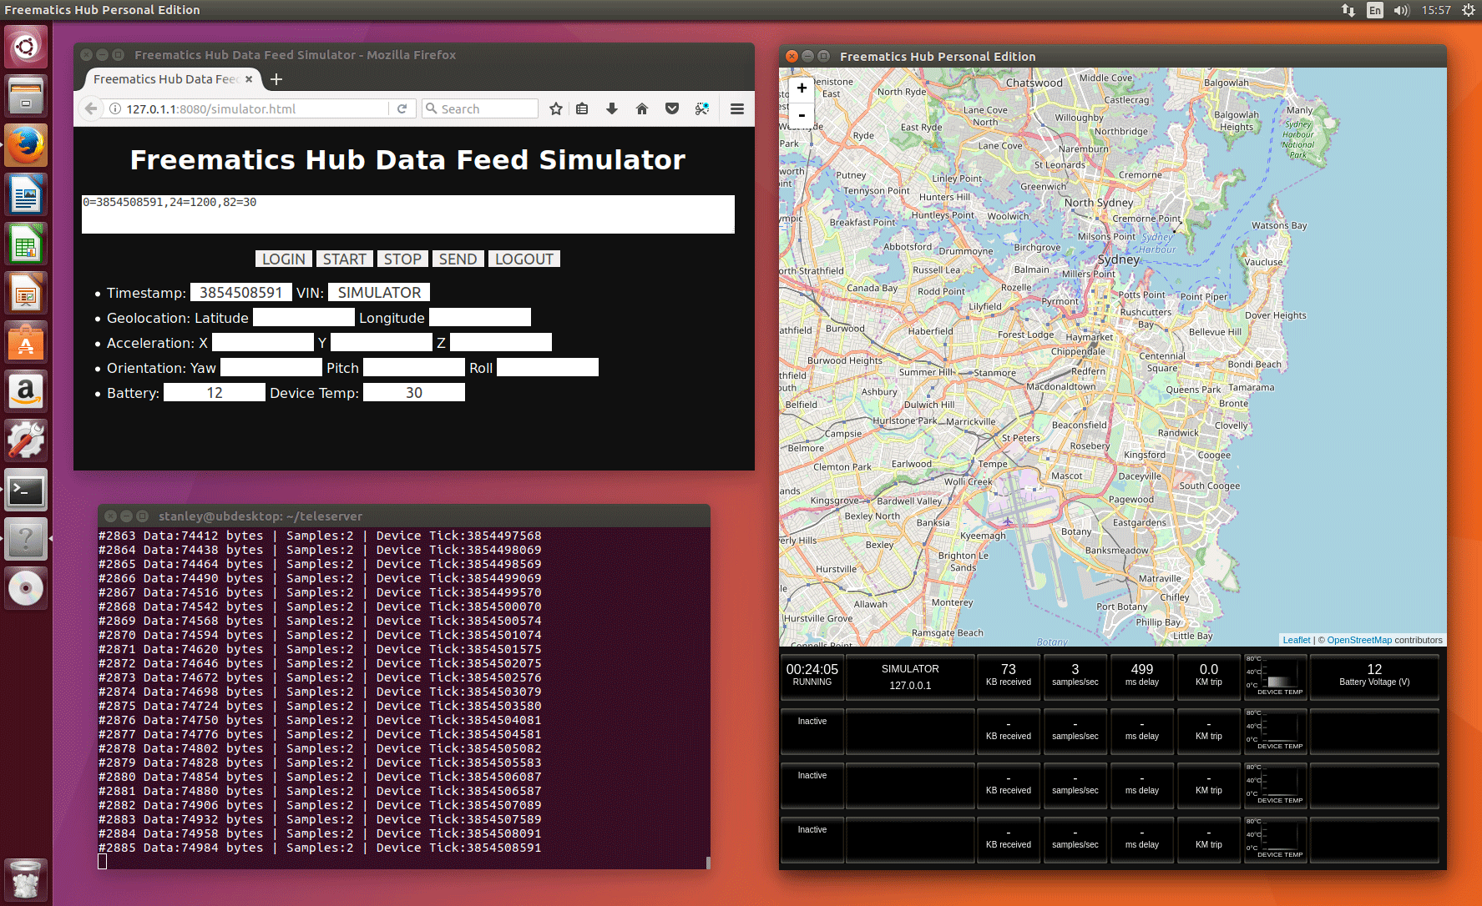Open LibreOffice Writer from launcher
This screenshot has width=1482, height=906.
(26, 194)
